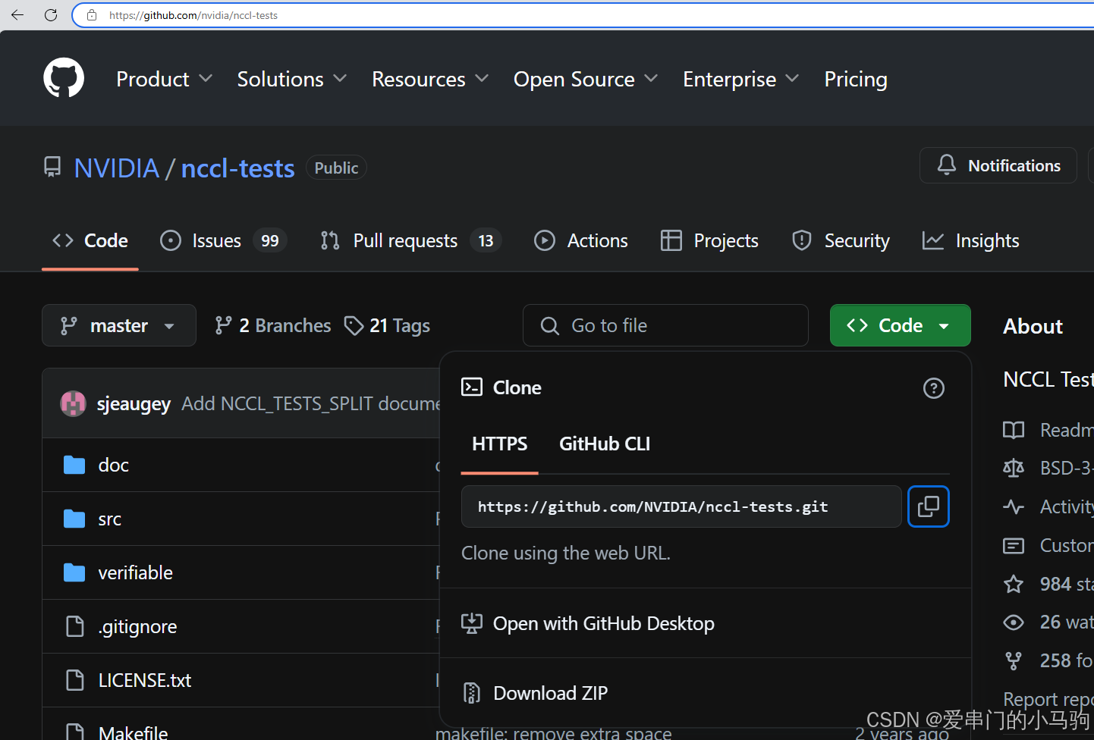Open the master branch selector
Viewport: 1094px width, 740px height.
pos(119,325)
